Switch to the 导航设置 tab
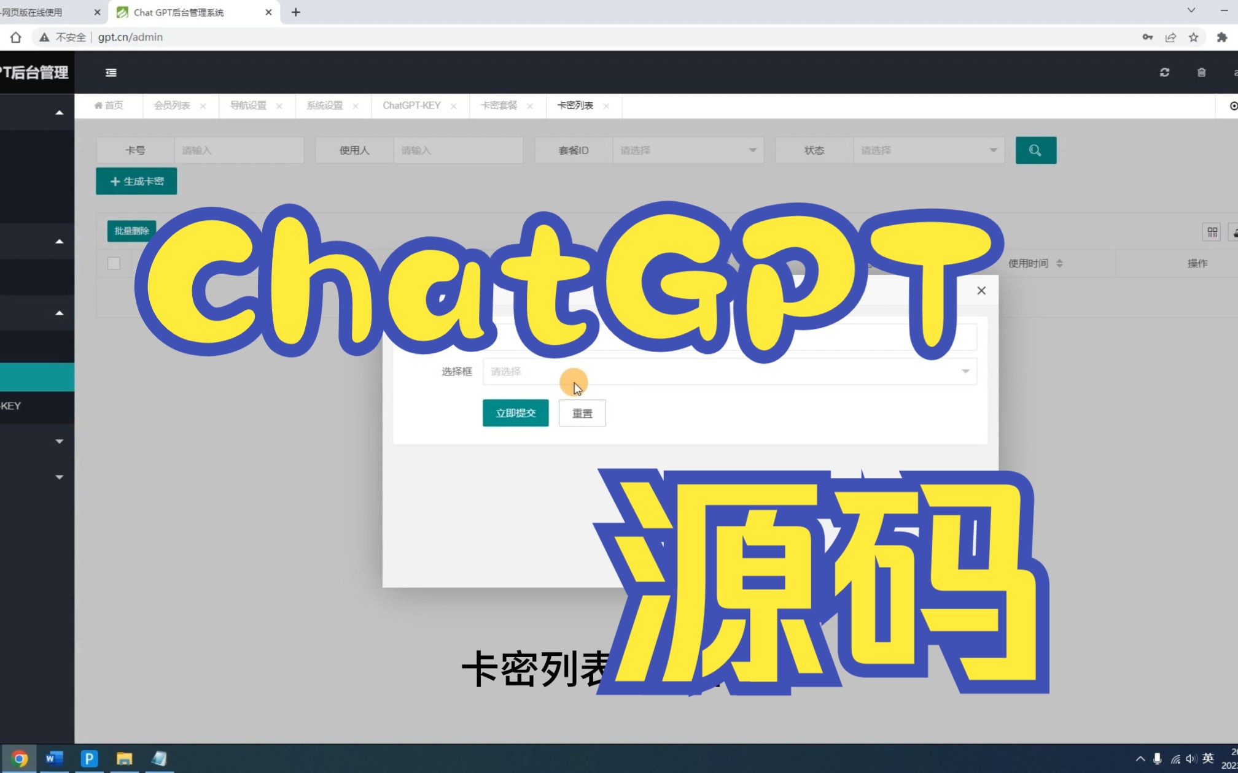Viewport: 1238px width, 773px height. point(248,106)
